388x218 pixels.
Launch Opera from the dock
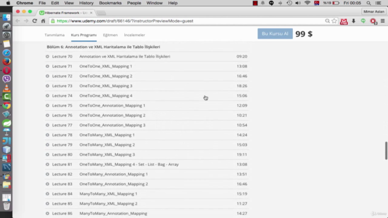point(7,70)
